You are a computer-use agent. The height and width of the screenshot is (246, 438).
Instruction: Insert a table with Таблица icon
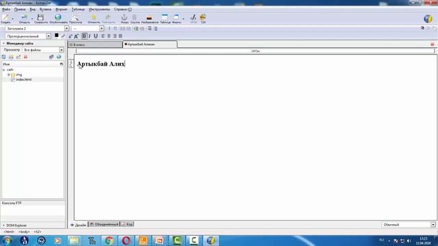[x=165, y=18]
